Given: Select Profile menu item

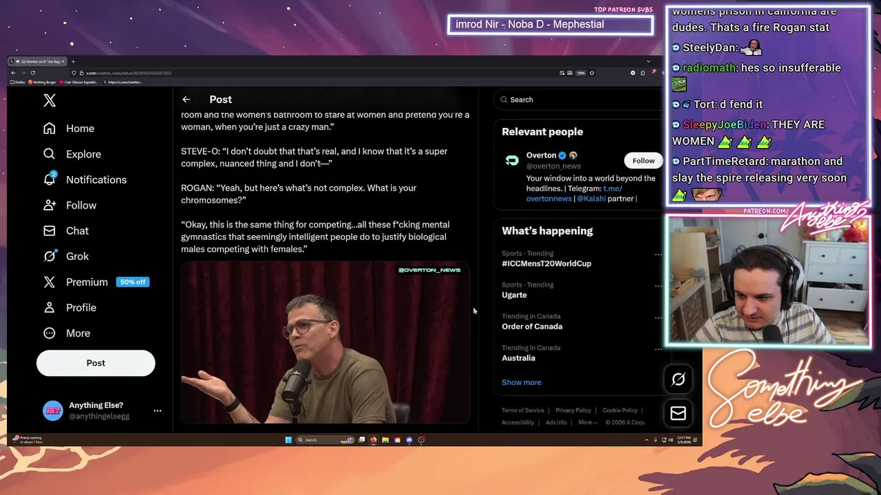Looking at the screenshot, I should point(81,307).
